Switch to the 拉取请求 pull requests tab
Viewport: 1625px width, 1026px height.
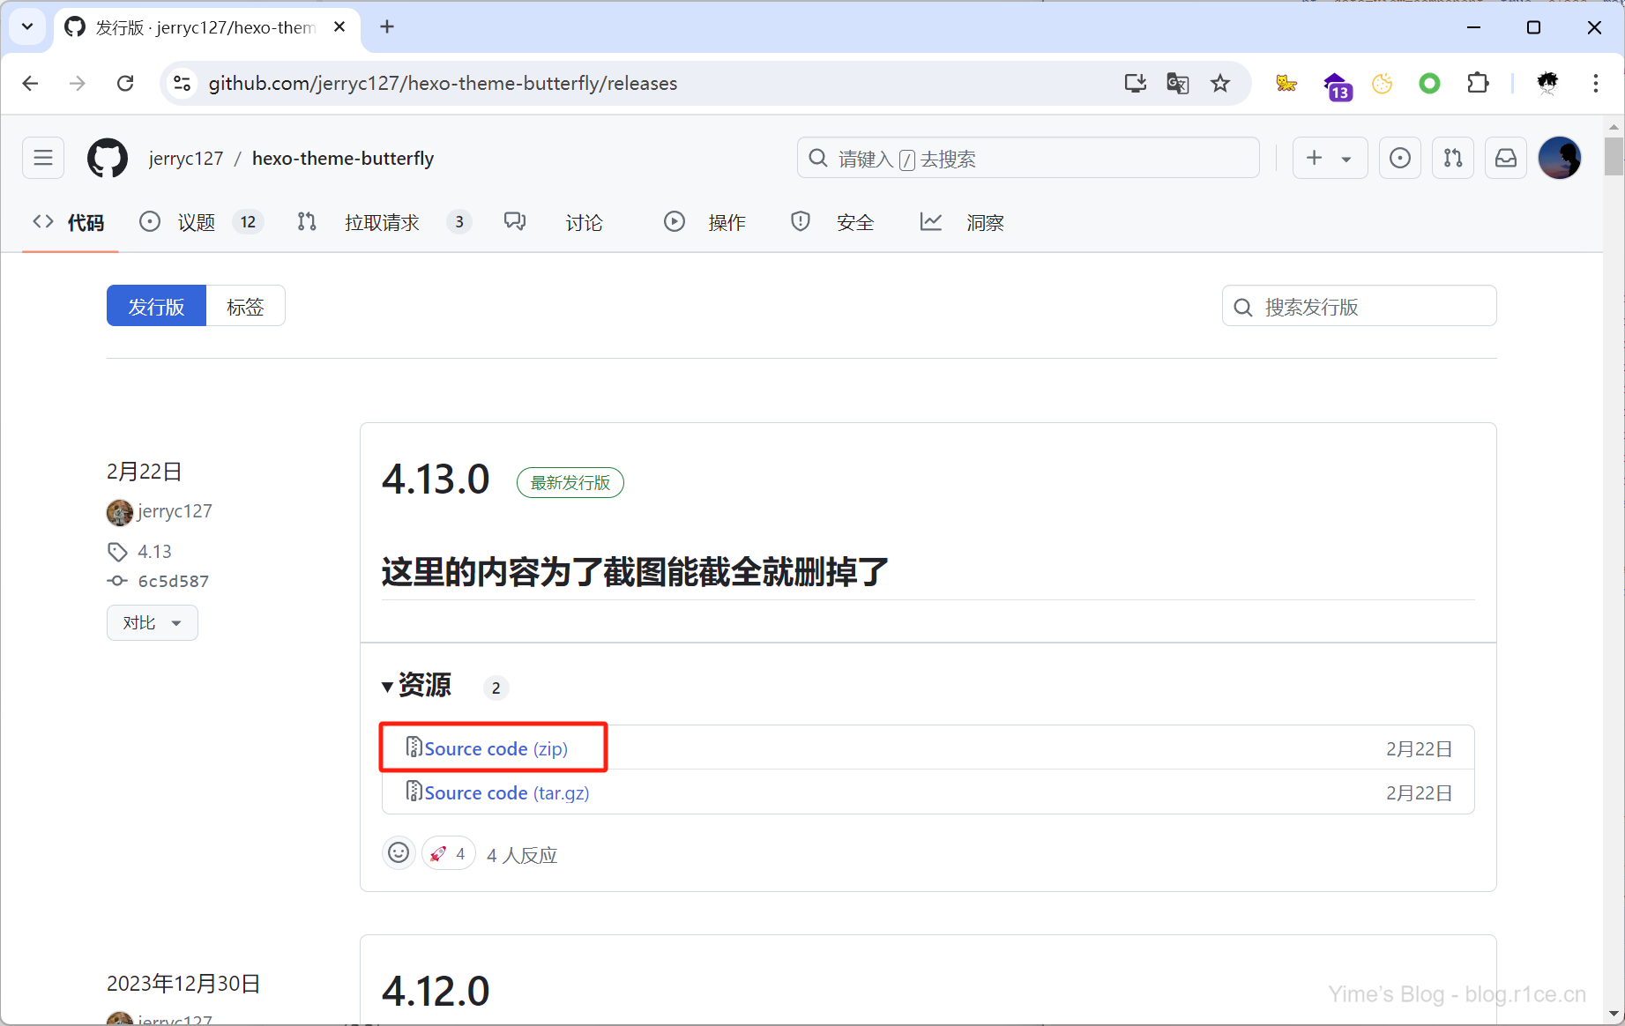click(381, 223)
